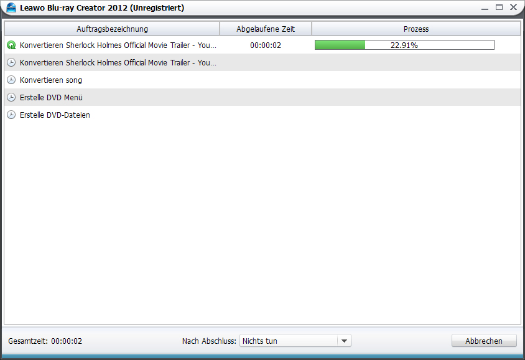Screen dimensions: 525x360
Task: Open the 'Nach Abschluss' dropdown arrow
Action: tap(344, 341)
